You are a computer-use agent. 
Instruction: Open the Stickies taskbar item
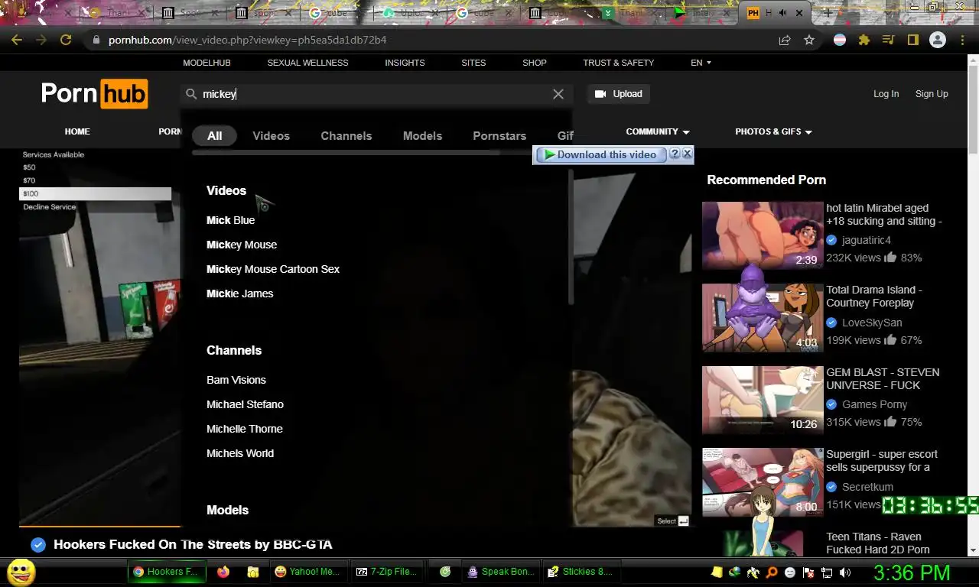pos(580,572)
